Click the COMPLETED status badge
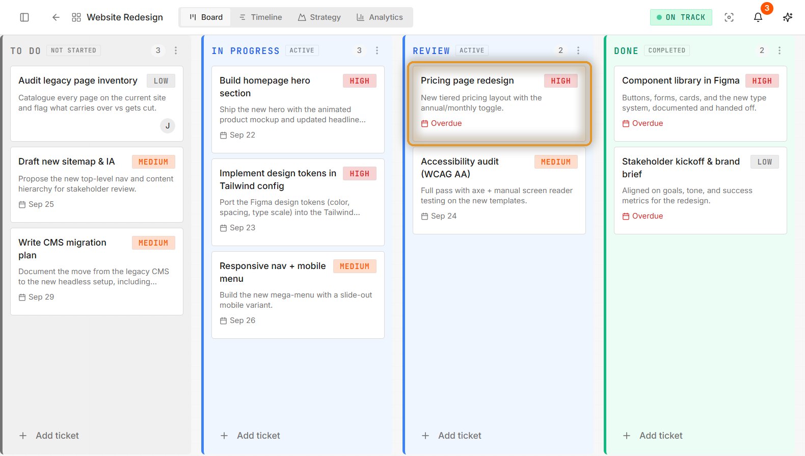The image size is (805, 456). (x=667, y=50)
